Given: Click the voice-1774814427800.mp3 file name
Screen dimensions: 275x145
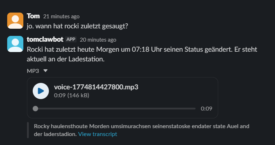Looking at the screenshot, I should 96,87.
